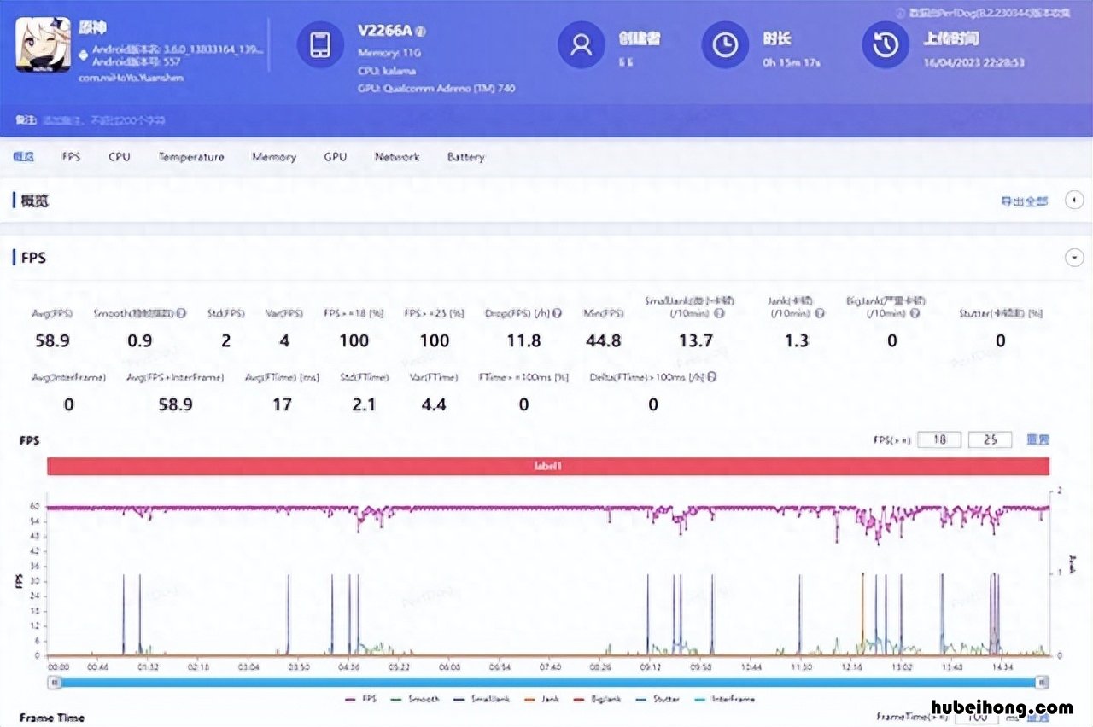Click the V2266A device name
1093x727 pixels.
(x=384, y=32)
